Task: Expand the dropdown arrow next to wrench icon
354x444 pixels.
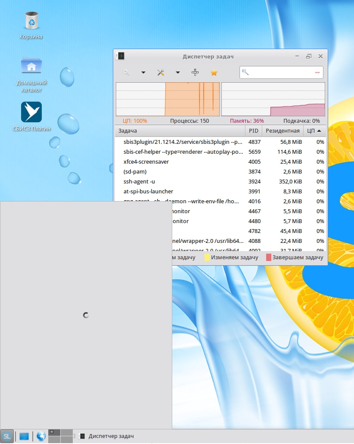Action: pos(177,72)
